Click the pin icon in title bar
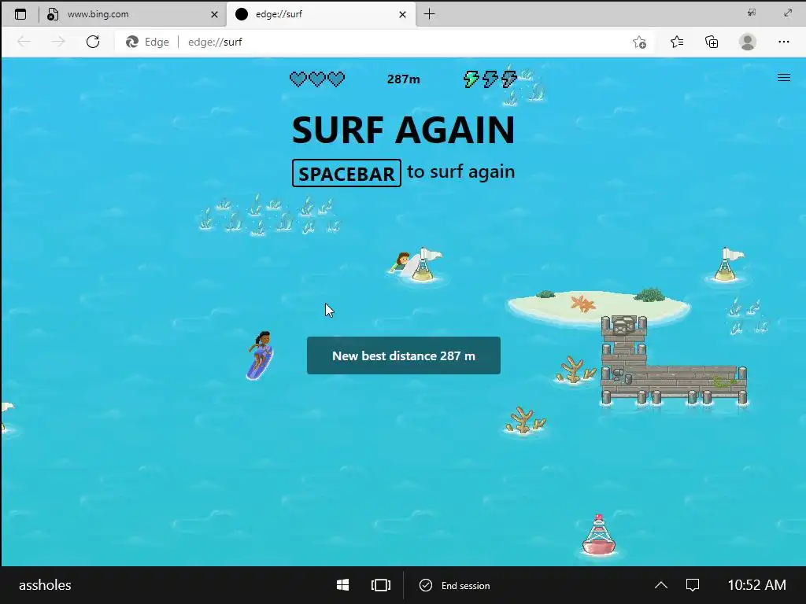The height and width of the screenshot is (604, 806). click(752, 13)
